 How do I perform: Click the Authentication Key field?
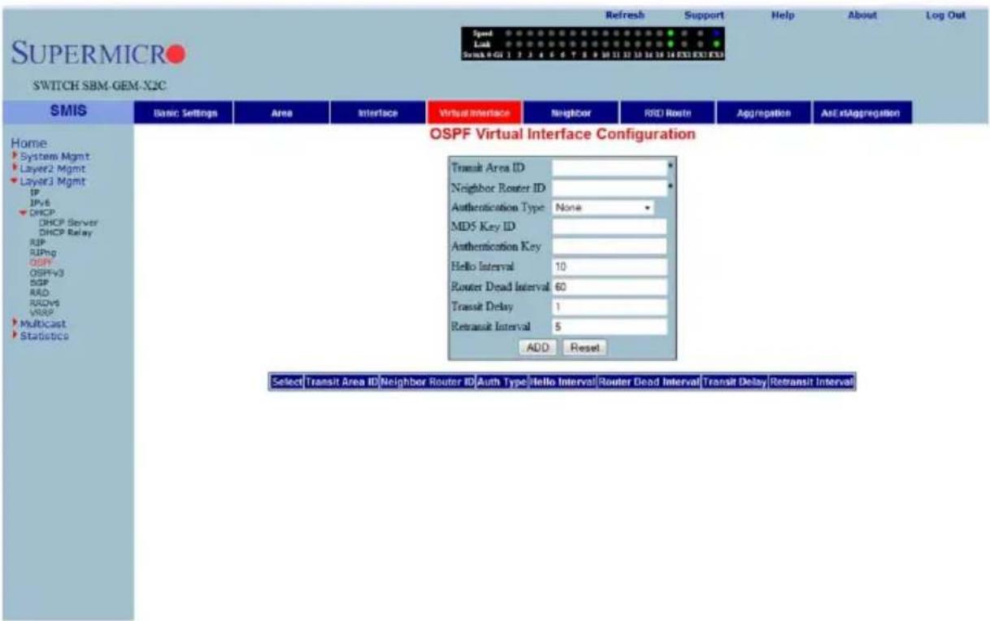[x=609, y=246]
